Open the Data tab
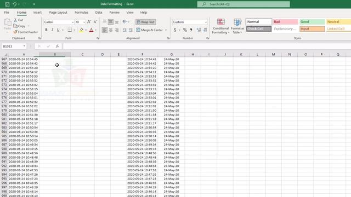351x197 pixels. (x=99, y=13)
